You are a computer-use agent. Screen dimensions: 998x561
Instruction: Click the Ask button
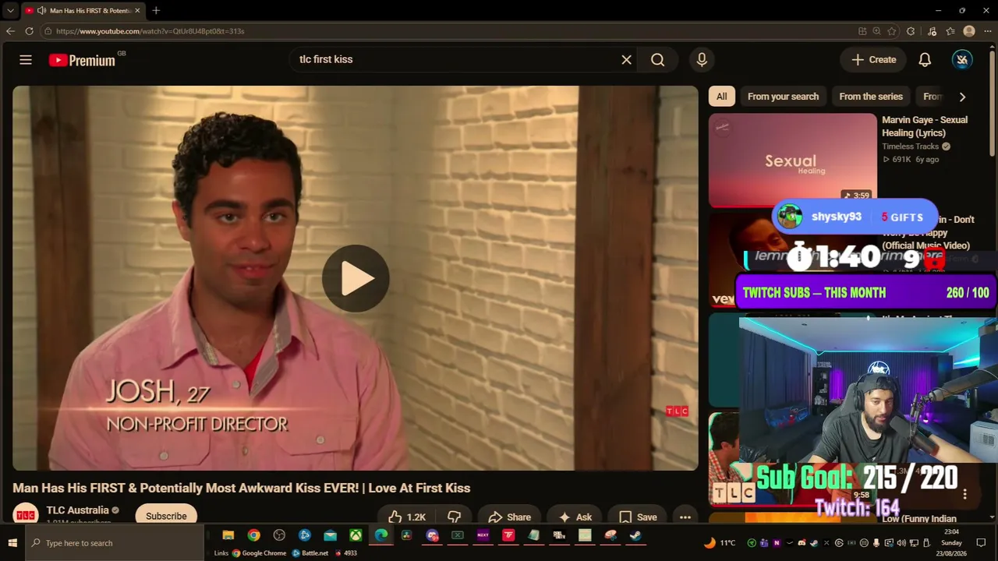pos(575,517)
